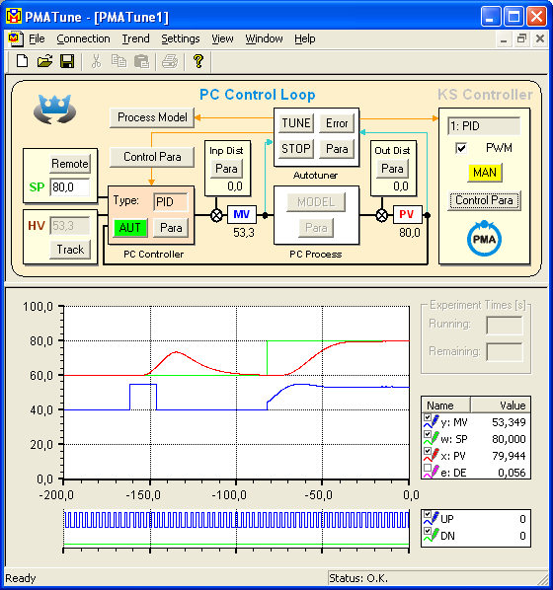Open the Window menu
Screen dimensions: 553x590
click(264, 38)
